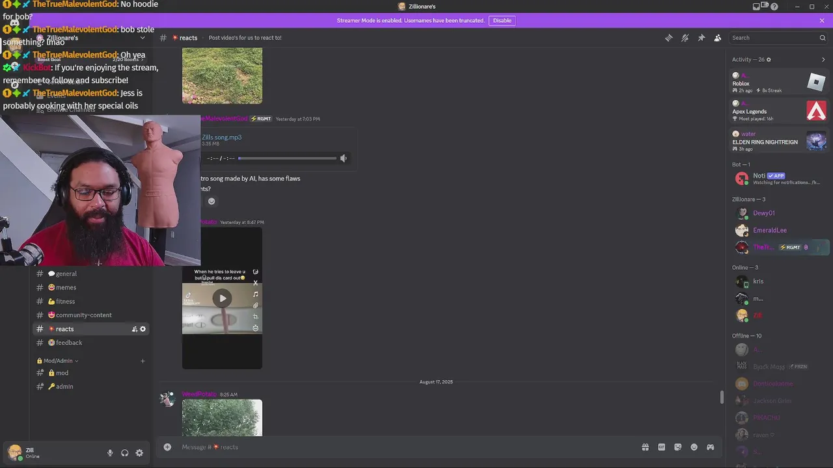Screen dimensions: 833x468
Task: Click the Noti bot member
Action: point(779,178)
